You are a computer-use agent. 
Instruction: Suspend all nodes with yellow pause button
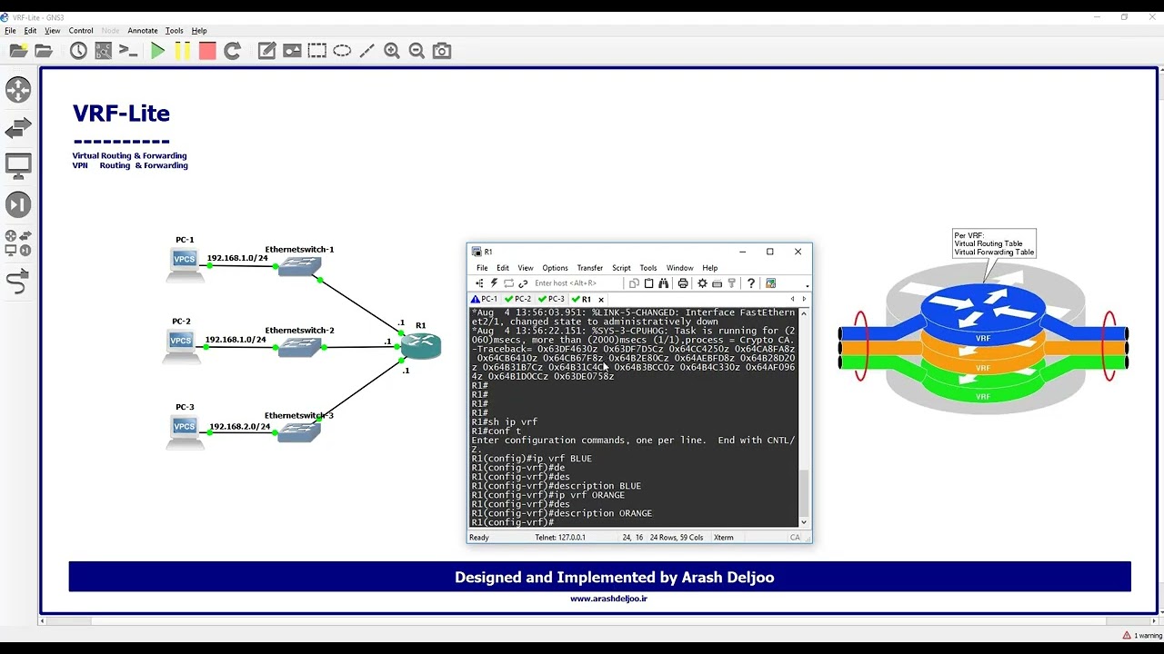point(183,51)
